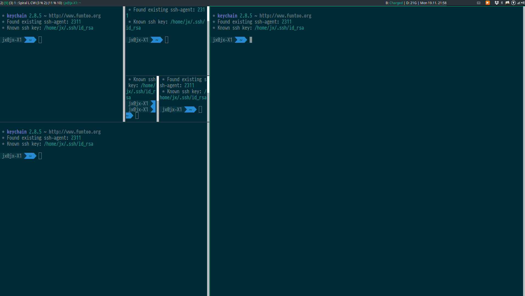Click the photo album tray icon with wand
Image resolution: width=525 pixels, height=296 pixels.
pyautogui.click(x=507, y=3)
